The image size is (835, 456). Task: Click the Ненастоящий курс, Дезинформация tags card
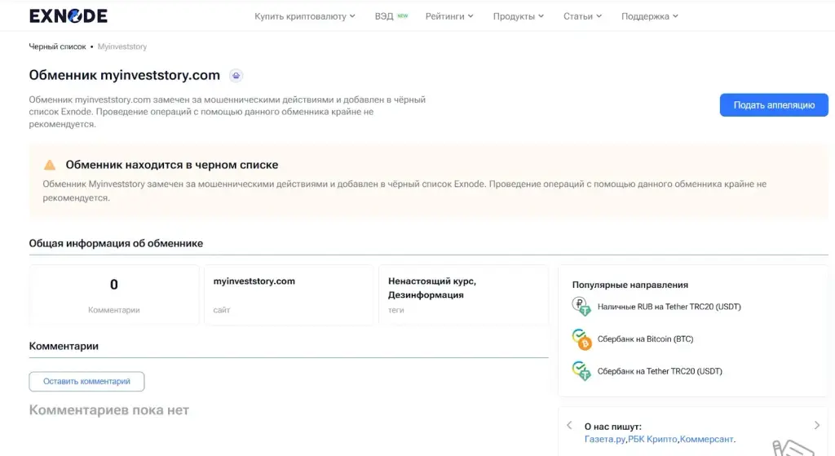pos(463,295)
